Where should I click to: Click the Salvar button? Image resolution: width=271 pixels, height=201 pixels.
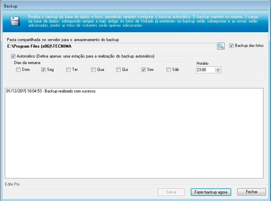coord(171,192)
